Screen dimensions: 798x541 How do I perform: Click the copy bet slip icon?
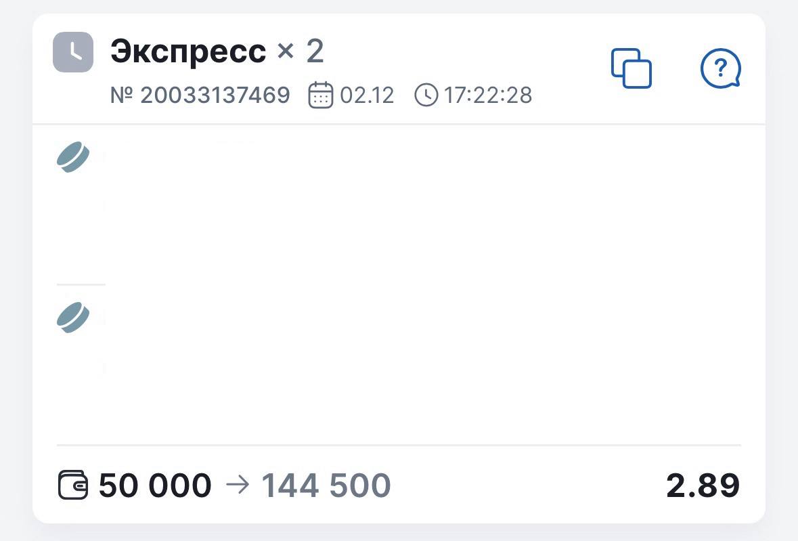tap(631, 68)
